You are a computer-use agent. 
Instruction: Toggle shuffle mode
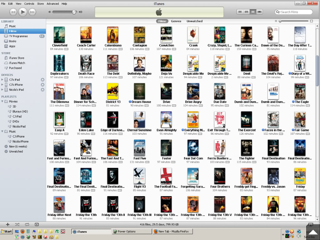[x=17, y=224]
